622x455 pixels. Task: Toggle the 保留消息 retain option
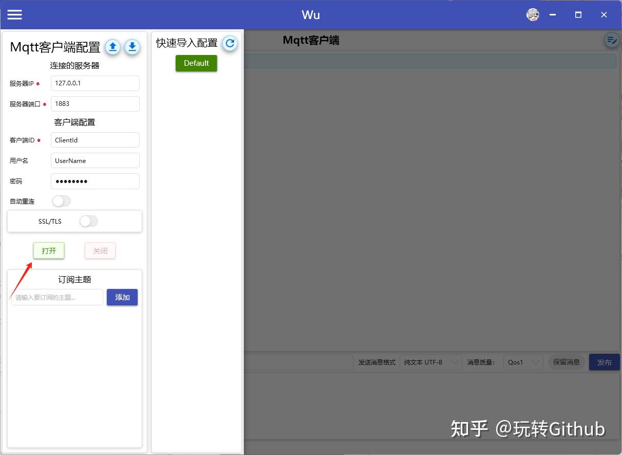coord(566,362)
